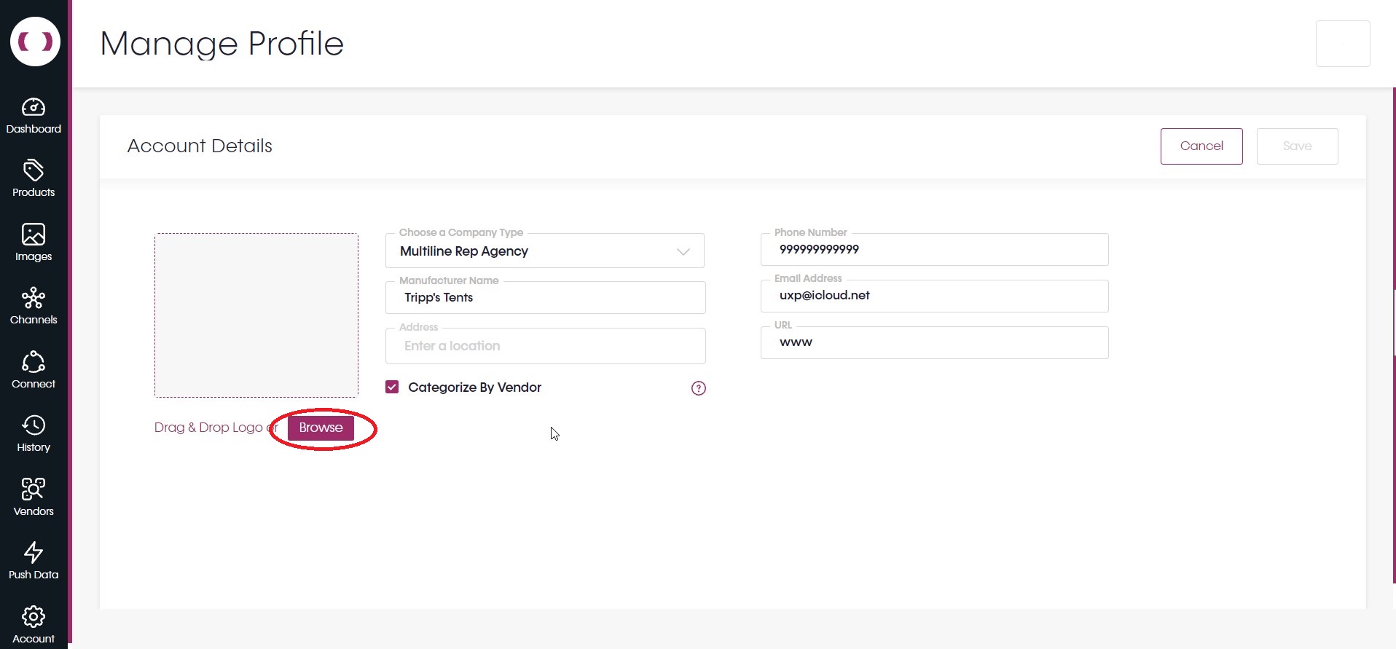Go to the Products section

(34, 179)
